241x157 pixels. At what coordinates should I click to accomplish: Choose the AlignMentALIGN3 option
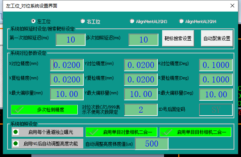click(x=132, y=21)
